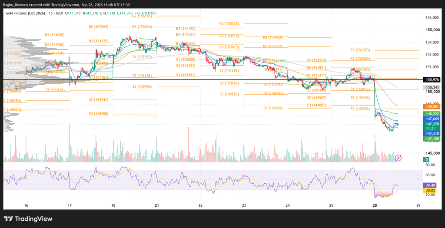The width and height of the screenshot is (445, 228).
Task: Click the 156,000 price scale value
Action: pyautogui.click(x=433, y=17)
